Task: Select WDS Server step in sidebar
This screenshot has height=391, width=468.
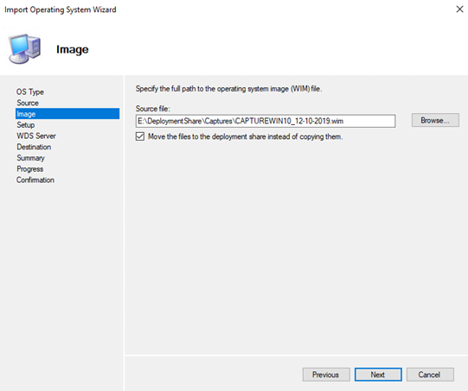Action: tap(36, 136)
